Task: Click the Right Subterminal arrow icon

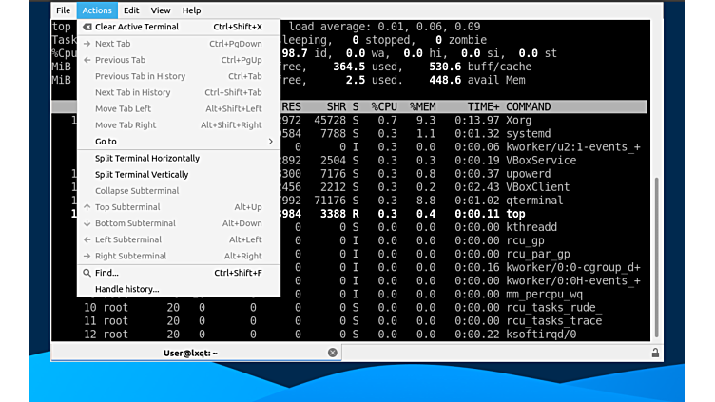Action: 87,256
